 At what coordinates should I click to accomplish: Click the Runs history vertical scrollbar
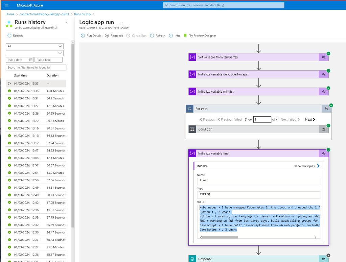click(73, 136)
